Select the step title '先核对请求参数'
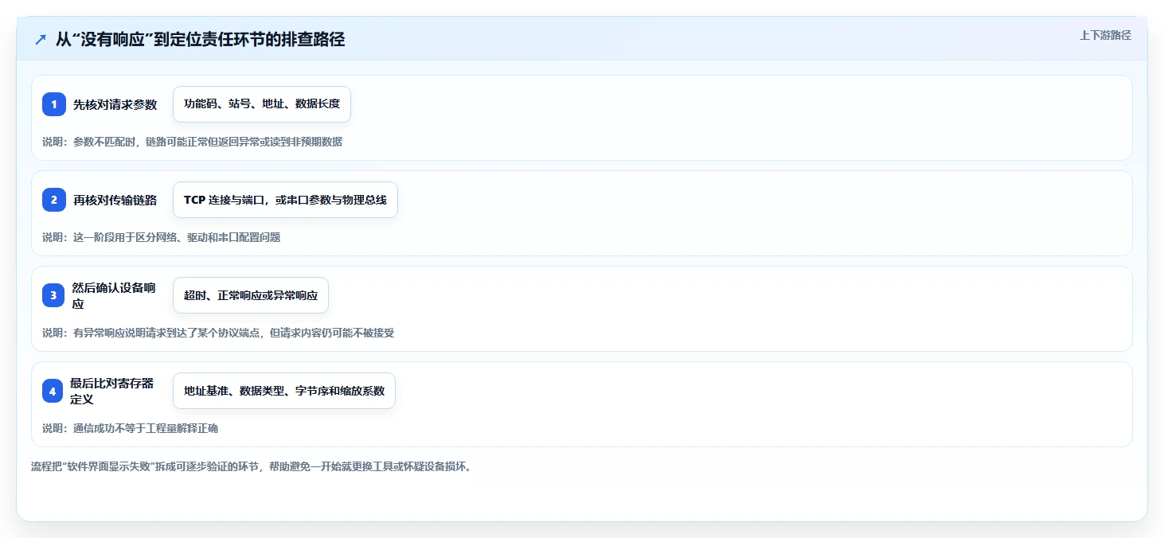This screenshot has height=538, width=1164. (x=115, y=104)
